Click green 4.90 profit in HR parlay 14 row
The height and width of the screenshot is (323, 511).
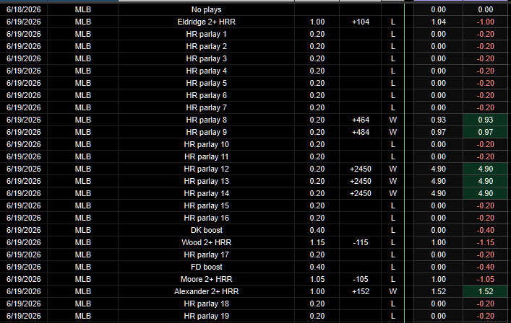(485, 193)
